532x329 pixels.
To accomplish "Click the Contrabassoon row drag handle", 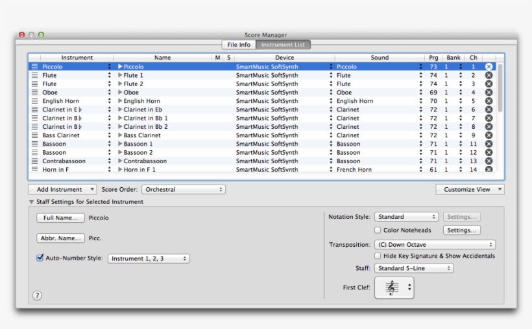I will (34, 161).
